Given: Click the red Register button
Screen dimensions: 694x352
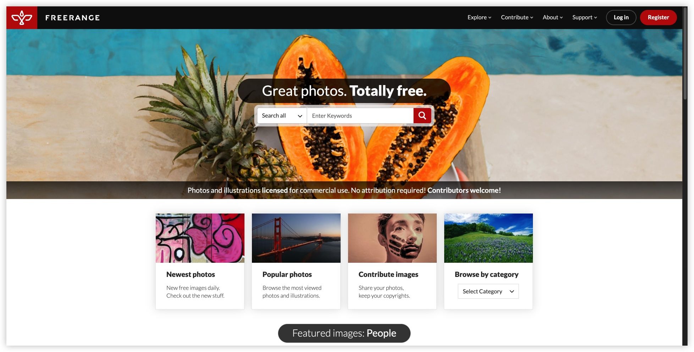Looking at the screenshot, I should click(x=658, y=17).
